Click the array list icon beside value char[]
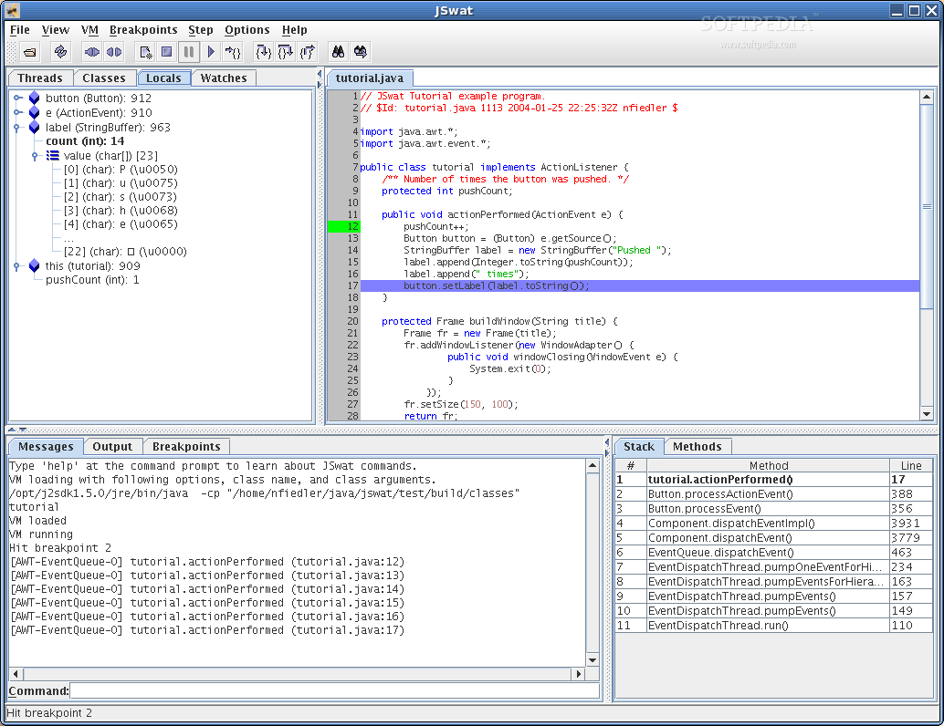The height and width of the screenshot is (726, 944). tap(53, 155)
